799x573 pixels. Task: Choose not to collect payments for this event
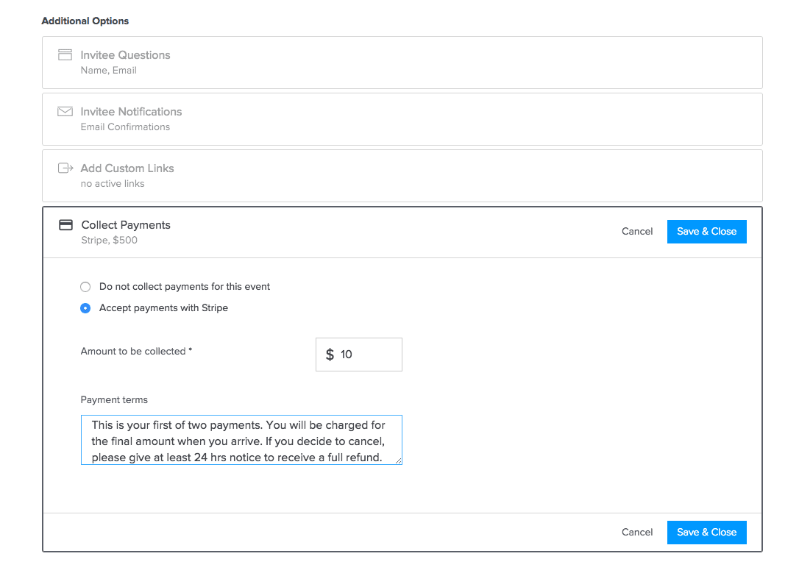pyautogui.click(x=85, y=287)
